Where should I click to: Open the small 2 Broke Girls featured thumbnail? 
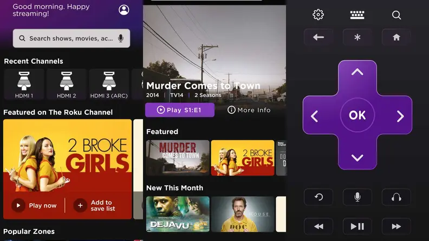point(243,158)
